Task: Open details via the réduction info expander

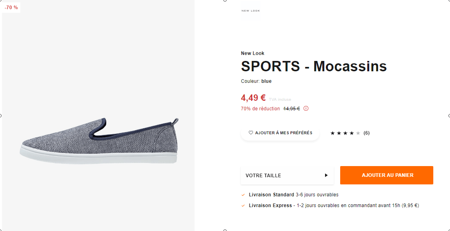Action: [305, 108]
